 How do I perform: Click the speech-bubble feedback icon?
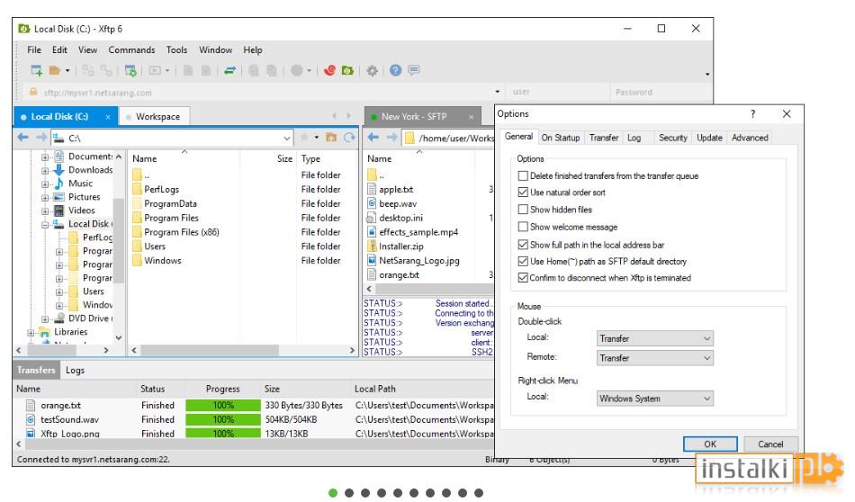point(414,70)
